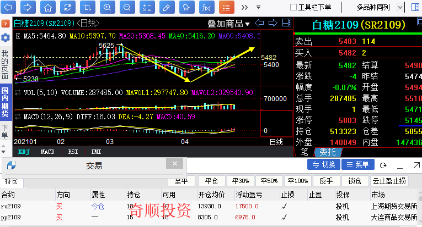Close the 交易 window

pyautogui.click(x=175, y=163)
